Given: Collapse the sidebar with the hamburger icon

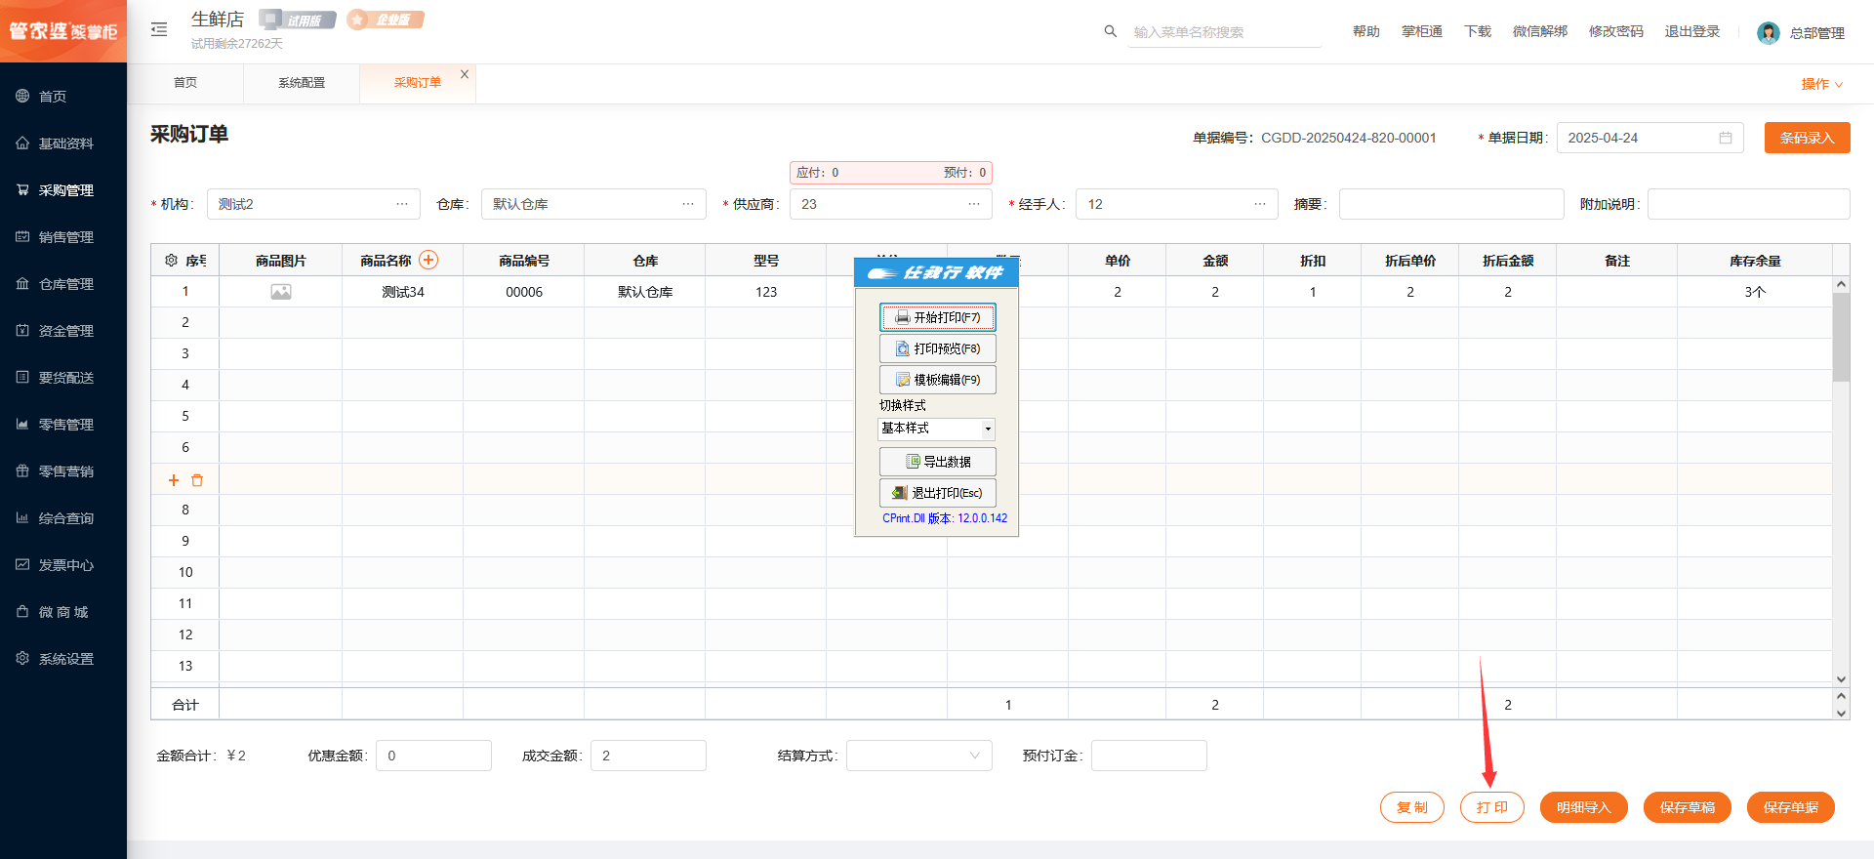Looking at the screenshot, I should click(159, 30).
